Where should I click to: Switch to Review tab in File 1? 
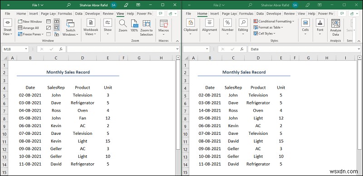click(108, 14)
